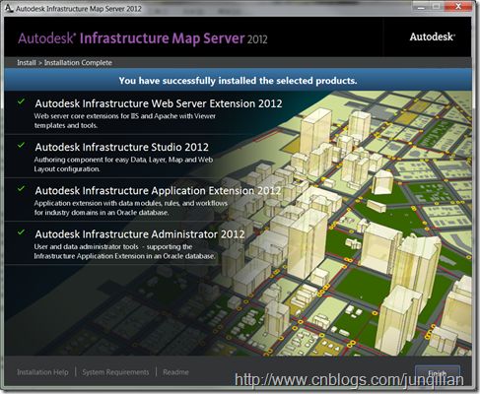
Task: Click checkmark next to Infrastructure Administrator 2012
Action: coord(21,231)
